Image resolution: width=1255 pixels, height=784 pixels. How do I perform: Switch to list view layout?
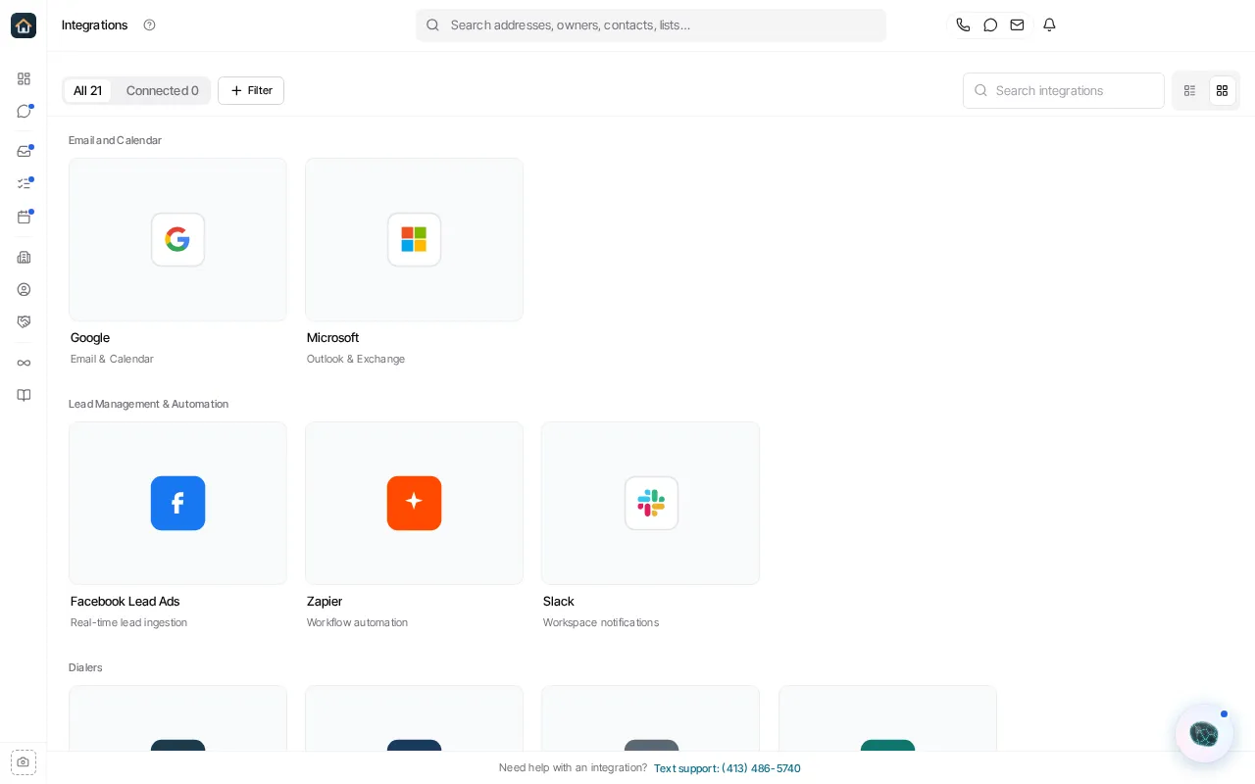click(1189, 90)
